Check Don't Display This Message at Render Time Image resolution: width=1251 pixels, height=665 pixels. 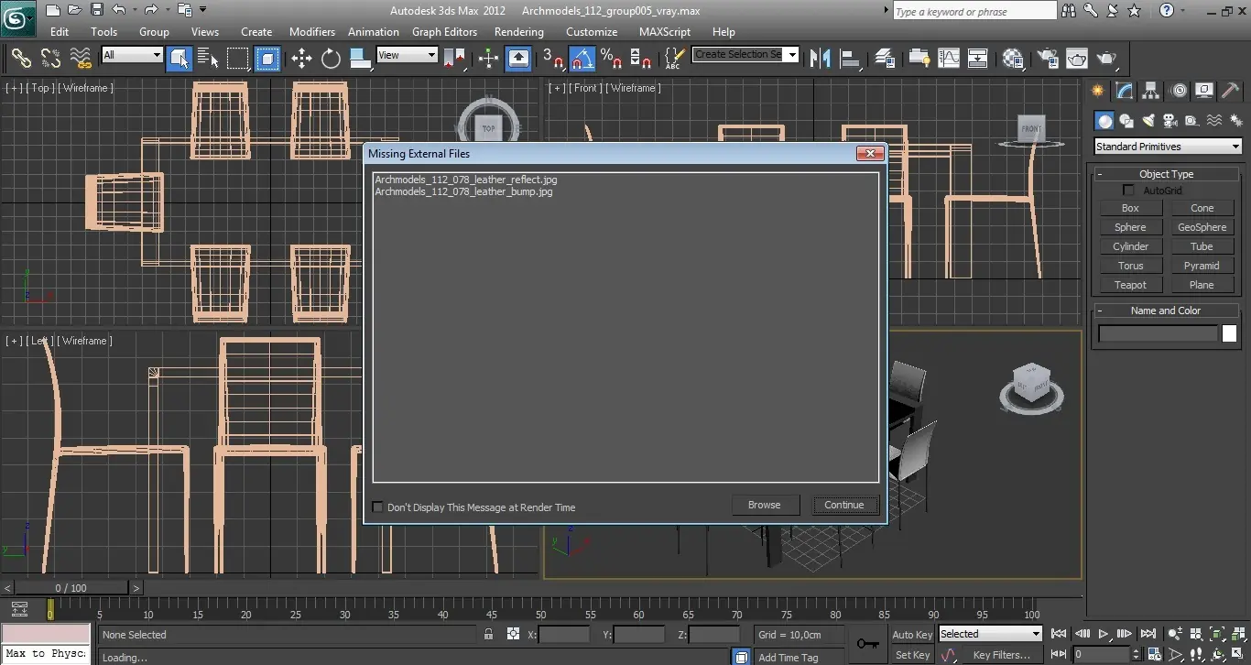point(377,507)
